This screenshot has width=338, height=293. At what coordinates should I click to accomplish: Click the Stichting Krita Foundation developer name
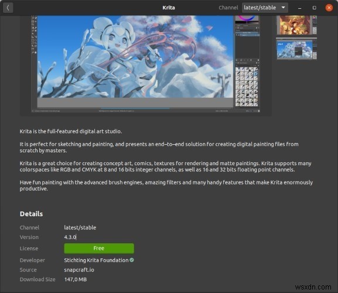pos(96,260)
